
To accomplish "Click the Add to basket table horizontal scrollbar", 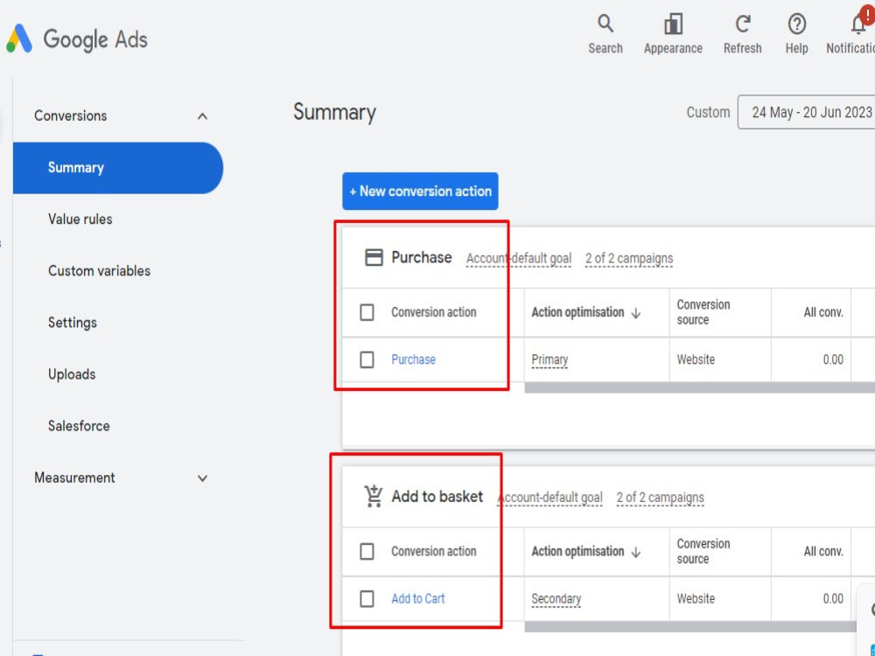I will (x=690, y=627).
